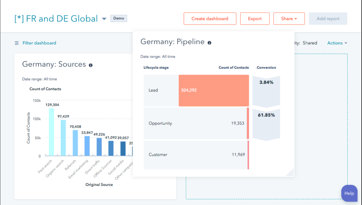View info tooltip for Germany: Pipeline report
Screen dimensions: 362x205
pos(209,43)
